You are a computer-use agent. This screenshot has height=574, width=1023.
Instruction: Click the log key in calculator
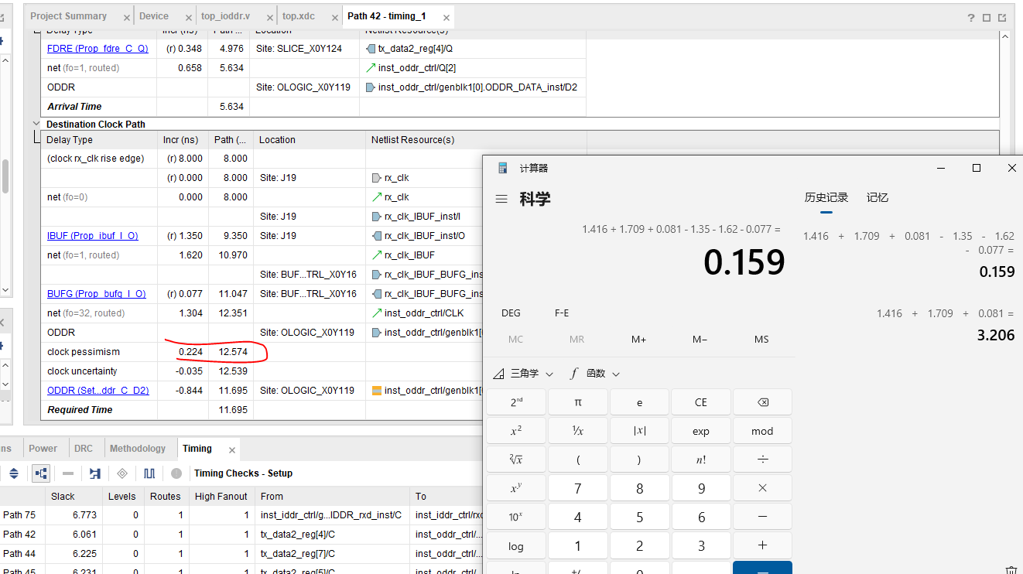click(x=516, y=545)
